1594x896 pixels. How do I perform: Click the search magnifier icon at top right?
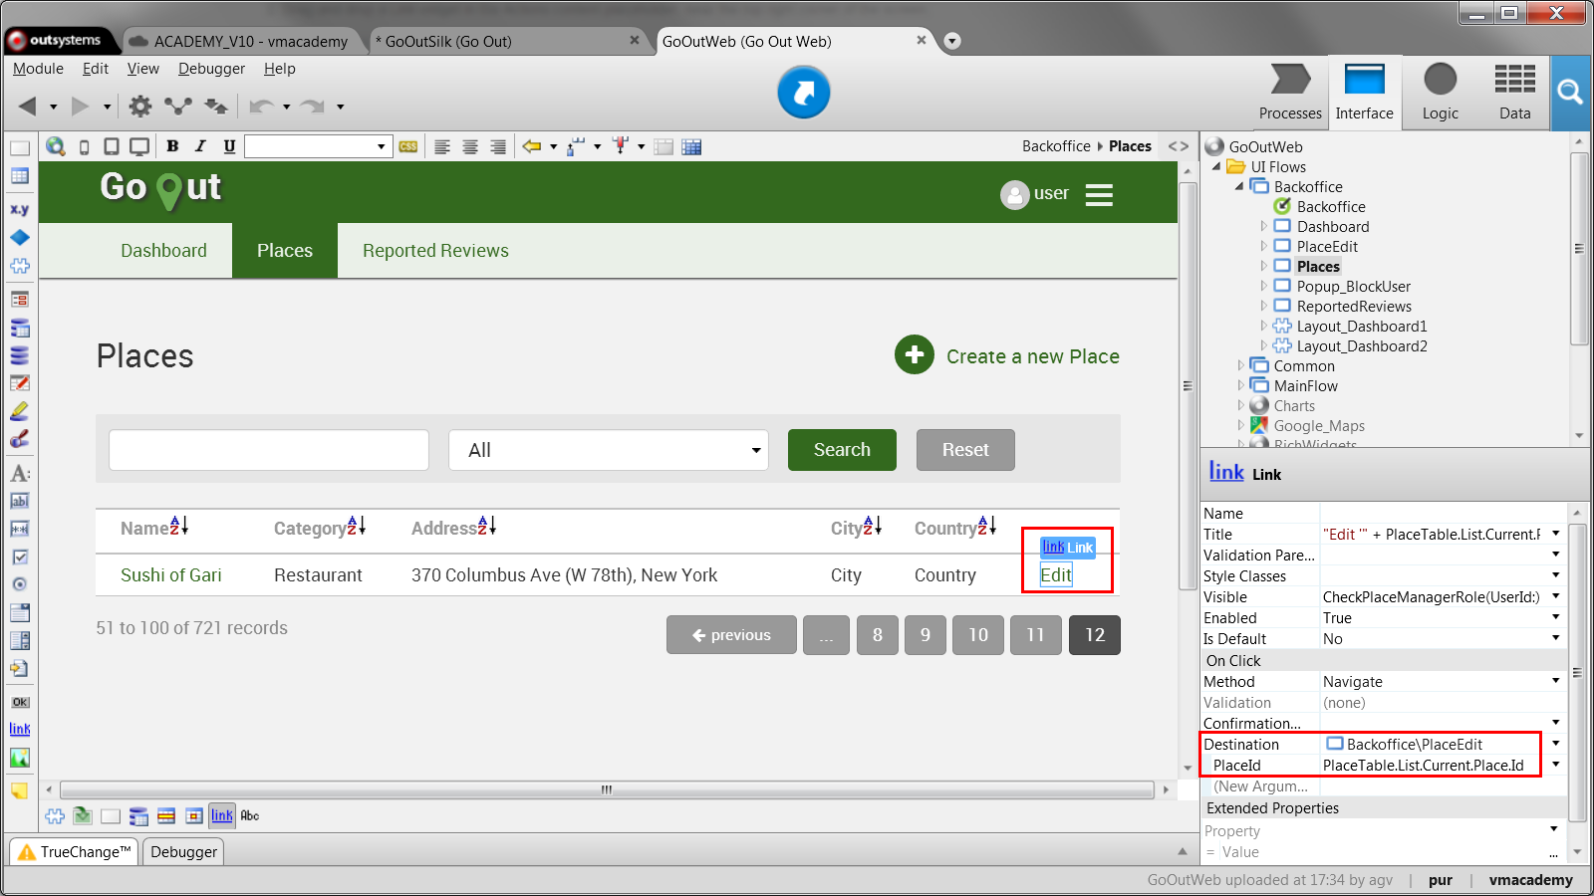[x=1570, y=93]
